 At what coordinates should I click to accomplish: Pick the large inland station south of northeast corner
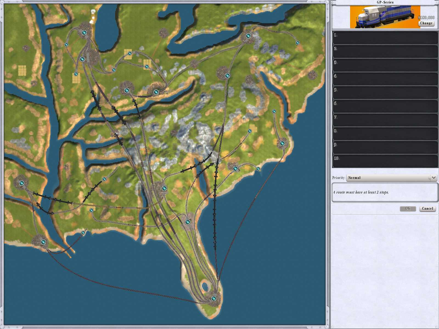tap(227, 75)
